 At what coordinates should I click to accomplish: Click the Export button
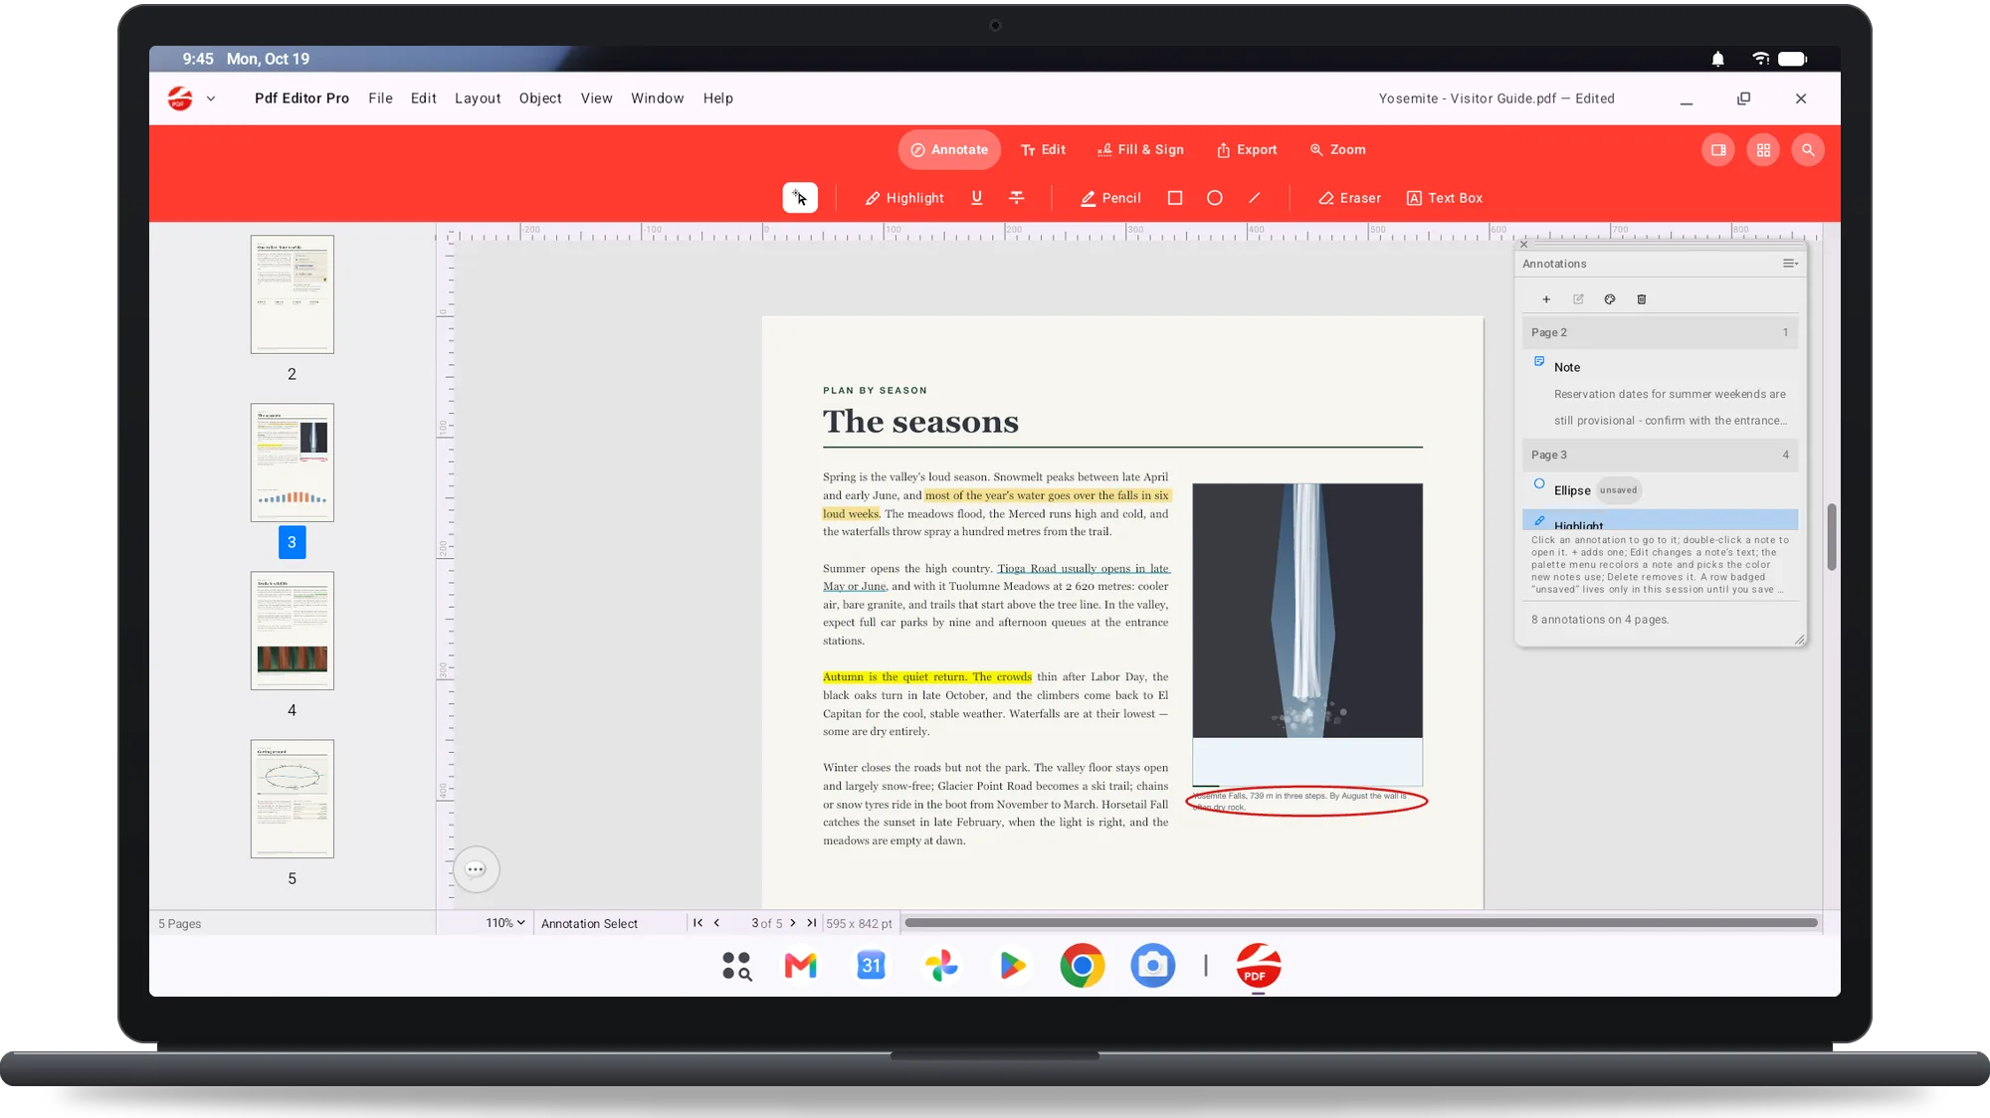click(1247, 150)
